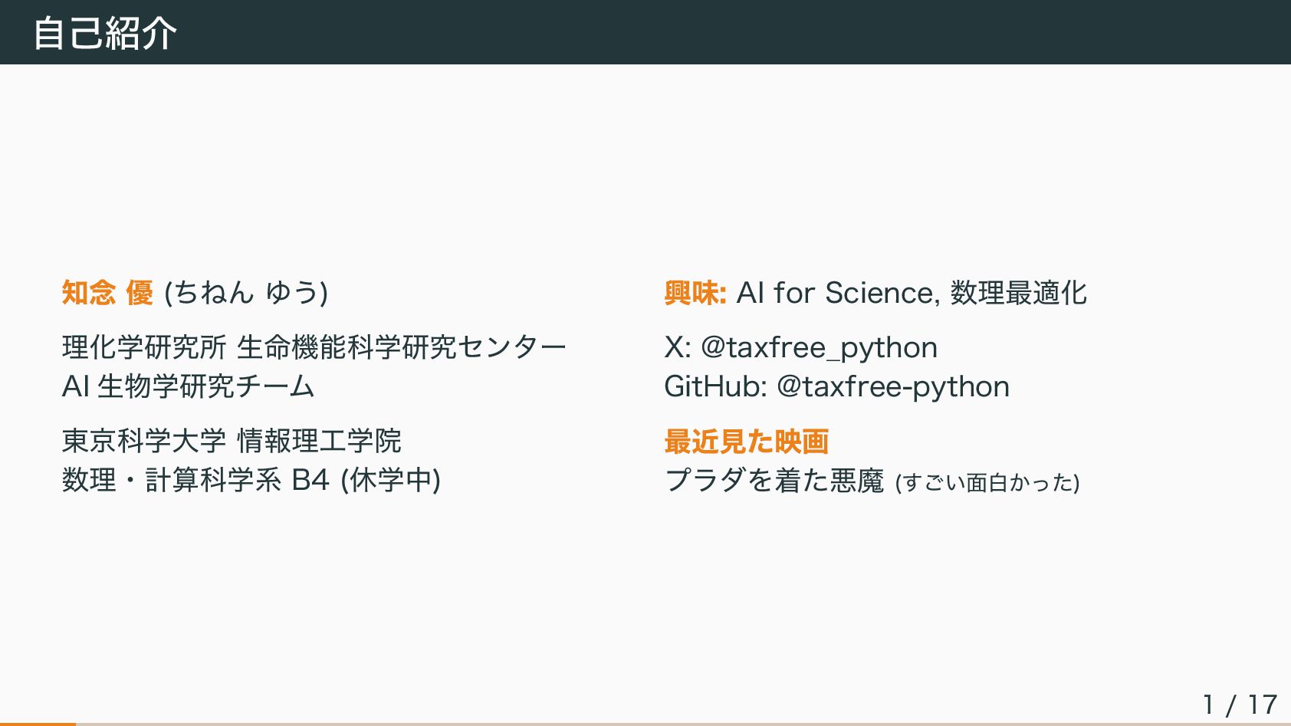
Task: Click the 理化学研究所 生命機能科学研究センター line
Action: (x=314, y=347)
